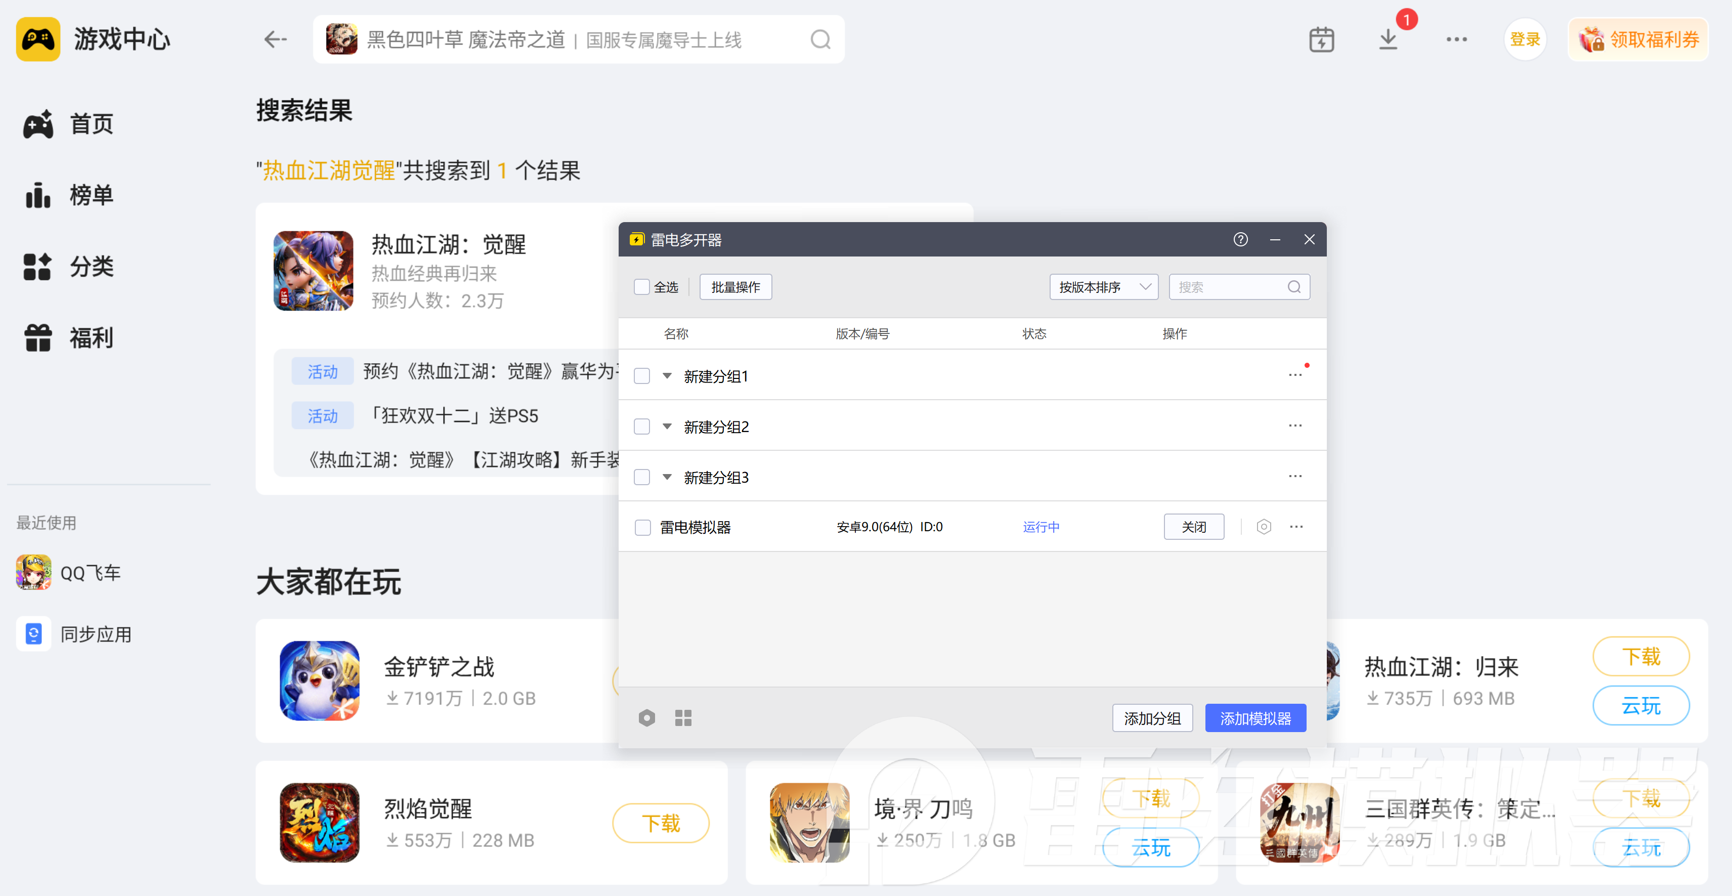Click the search magnifier in top bar
This screenshot has width=1732, height=896.
(x=820, y=39)
